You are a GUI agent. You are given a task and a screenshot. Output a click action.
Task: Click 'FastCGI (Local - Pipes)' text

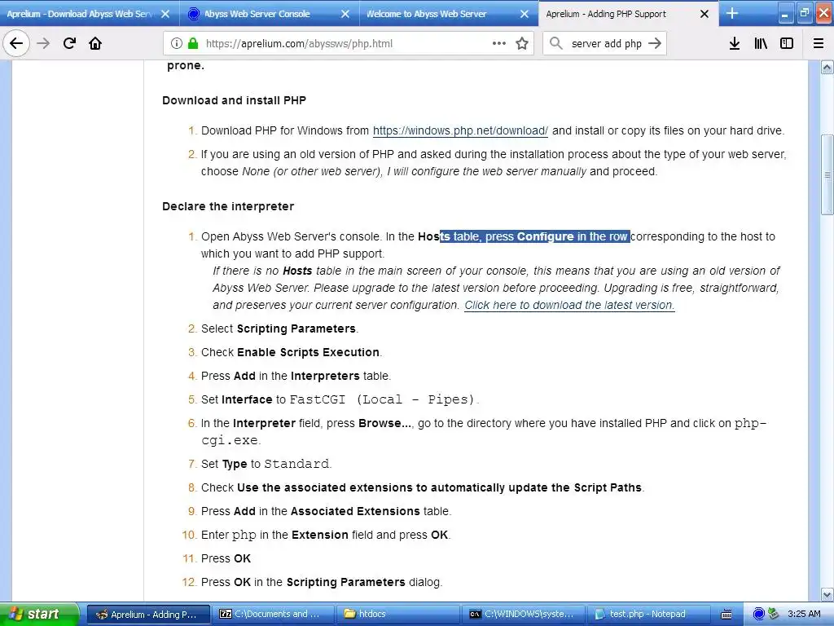pos(381,399)
